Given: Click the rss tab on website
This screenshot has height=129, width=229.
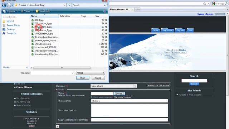Looking at the screenshot, I should coord(190,30).
